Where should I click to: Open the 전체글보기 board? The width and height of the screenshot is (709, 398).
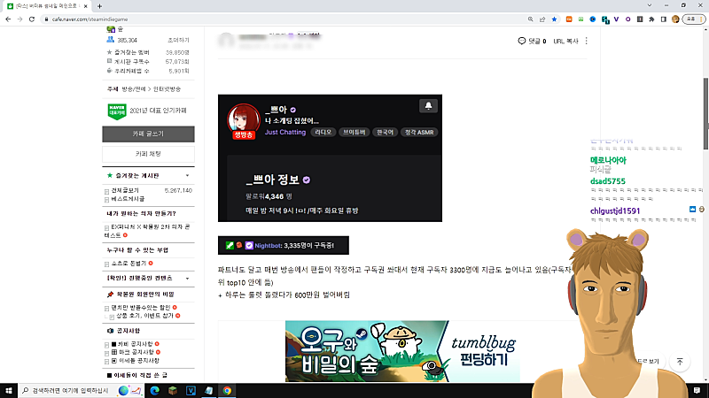point(125,190)
